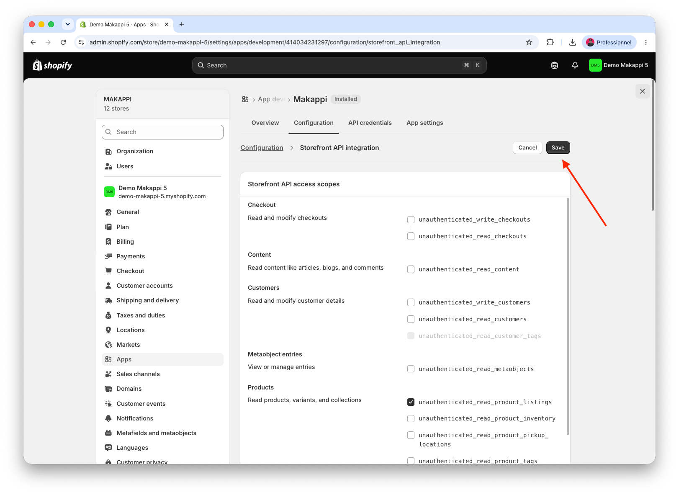Check unauthenticated_read_product_inventory
The width and height of the screenshot is (679, 495).
[411, 419]
